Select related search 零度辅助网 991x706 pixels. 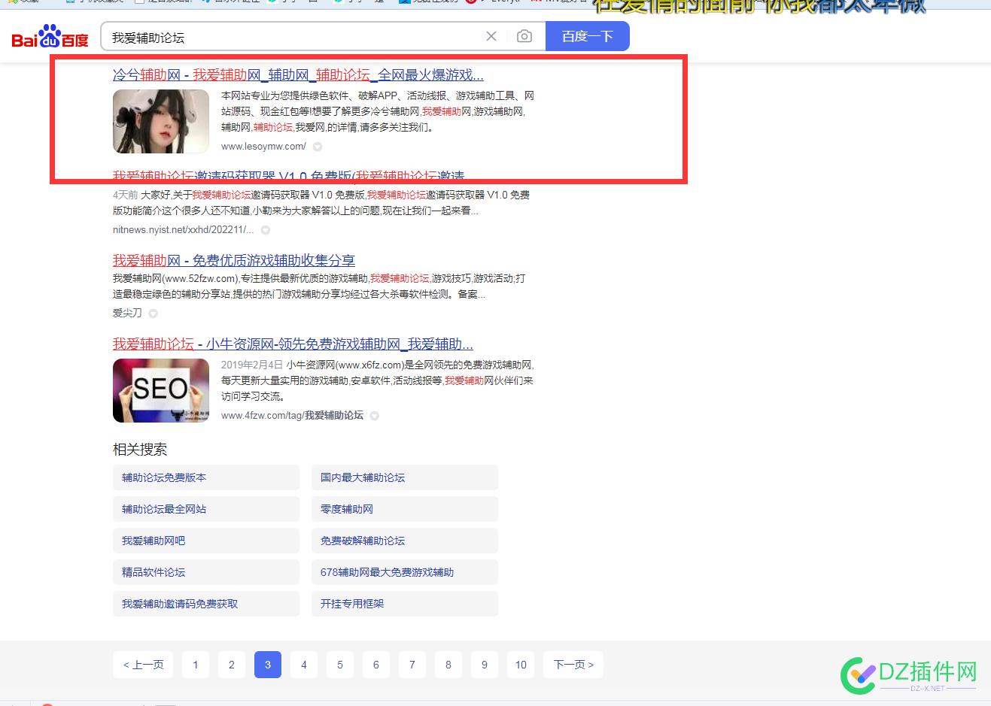tap(405, 509)
